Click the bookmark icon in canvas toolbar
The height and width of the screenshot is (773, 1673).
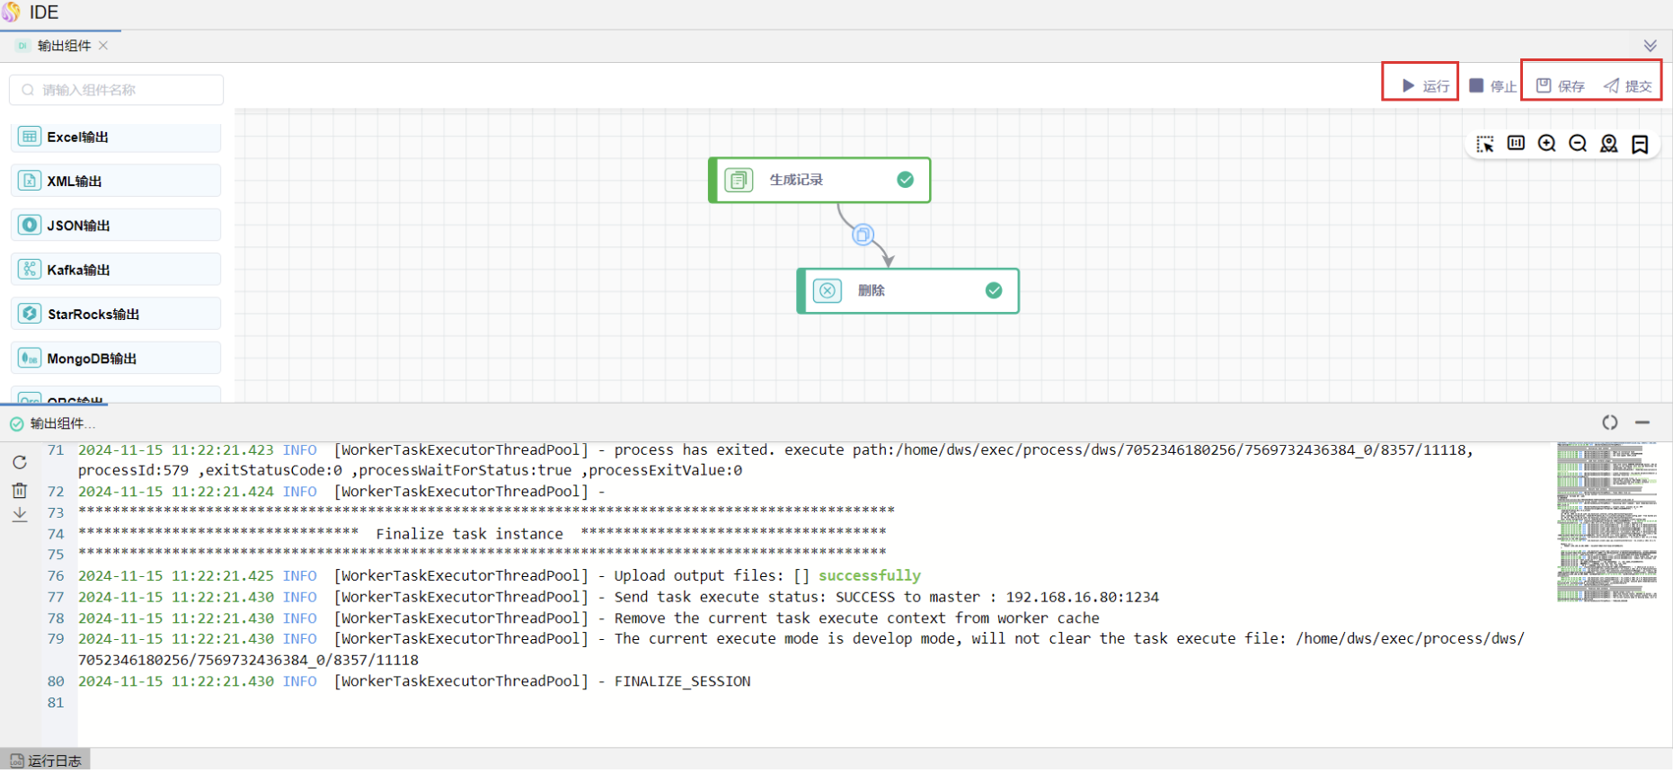point(1640,144)
